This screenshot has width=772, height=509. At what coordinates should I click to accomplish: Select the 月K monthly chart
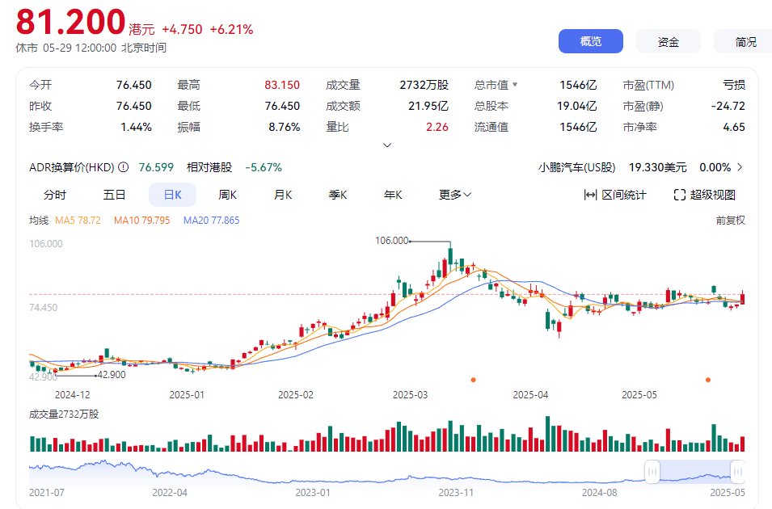pos(283,195)
